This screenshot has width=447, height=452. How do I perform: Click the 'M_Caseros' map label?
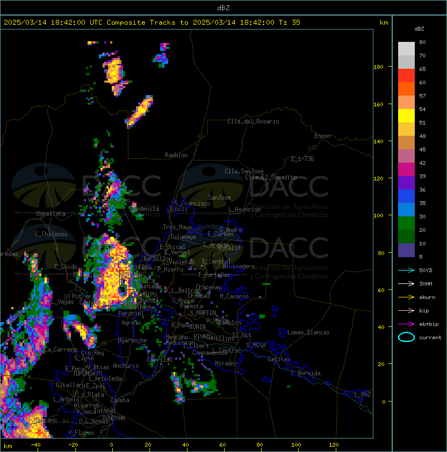coord(234,296)
